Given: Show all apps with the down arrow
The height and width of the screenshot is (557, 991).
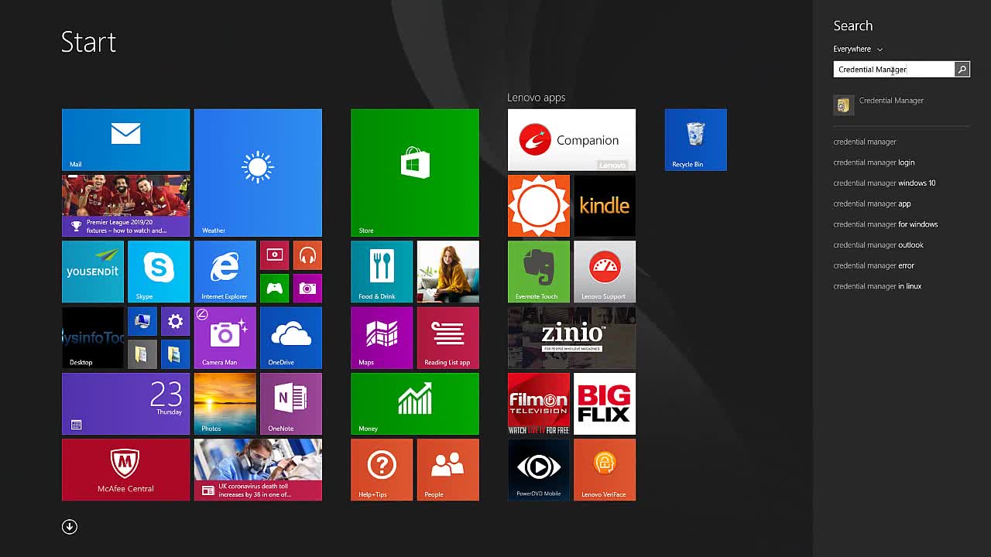Looking at the screenshot, I should 70,527.
